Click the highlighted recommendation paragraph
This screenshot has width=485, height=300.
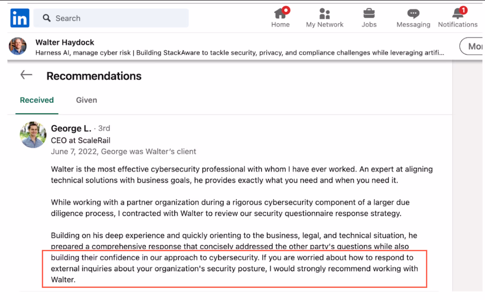[233, 269]
